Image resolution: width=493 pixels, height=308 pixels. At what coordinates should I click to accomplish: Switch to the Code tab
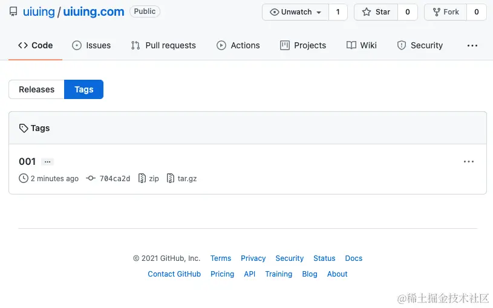[35, 45]
